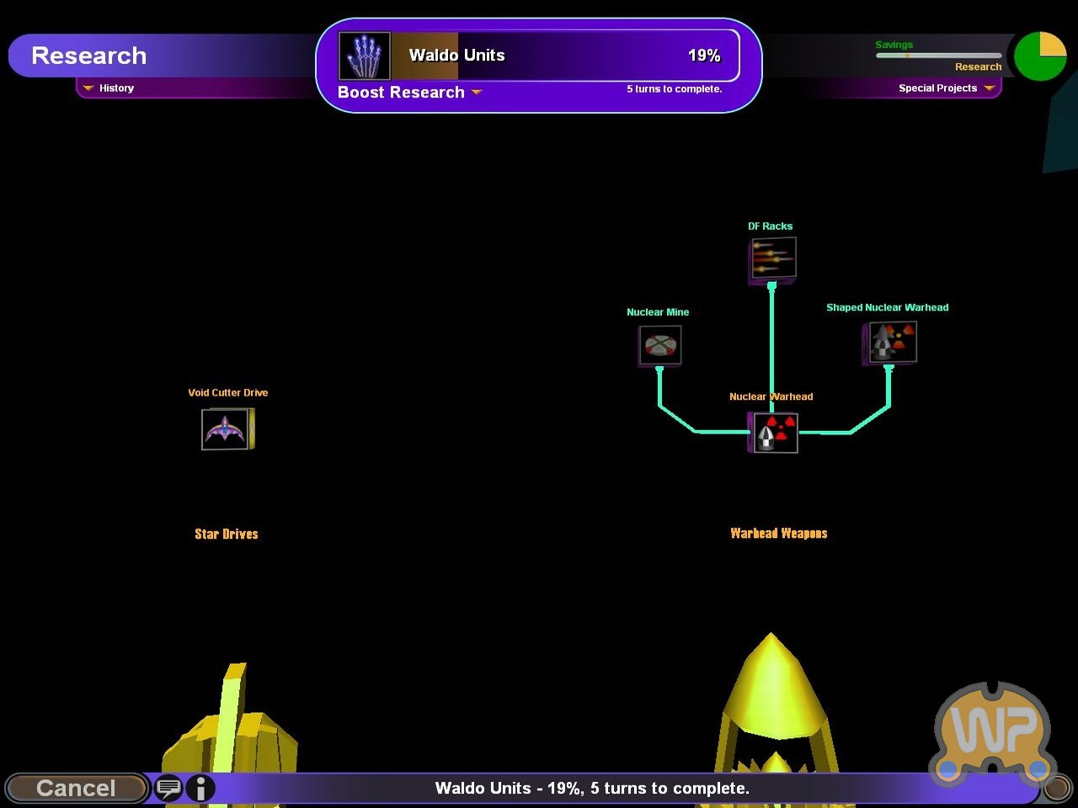Select the Void Cutter Drive technology icon
The width and height of the screenshot is (1078, 808).
coord(226,429)
